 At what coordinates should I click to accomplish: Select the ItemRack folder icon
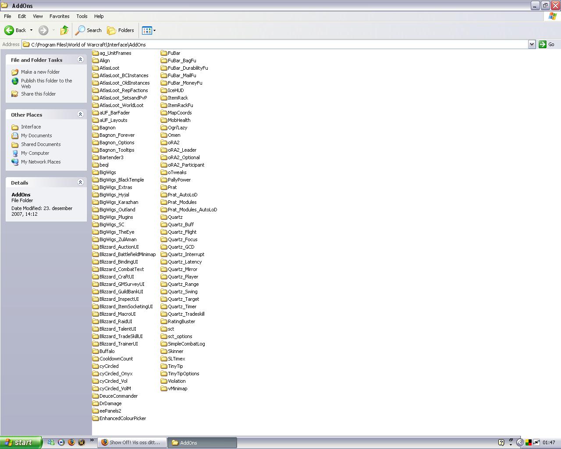pos(164,98)
